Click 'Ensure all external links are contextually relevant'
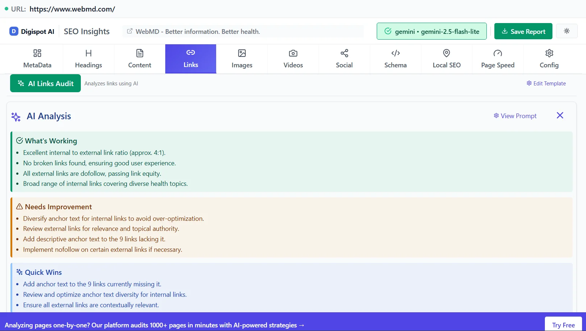The width and height of the screenshot is (586, 331). [91, 305]
